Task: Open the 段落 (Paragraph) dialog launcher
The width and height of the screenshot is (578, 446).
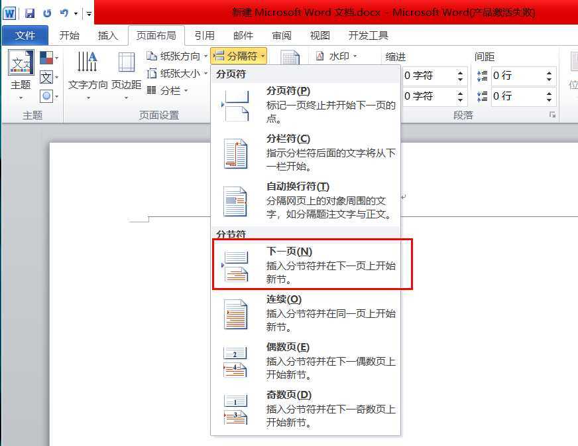Action: point(552,115)
